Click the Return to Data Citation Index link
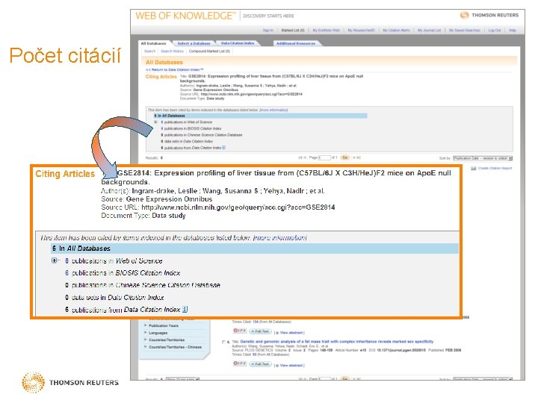 [175, 69]
